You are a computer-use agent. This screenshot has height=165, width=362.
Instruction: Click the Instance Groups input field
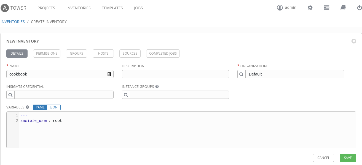pyautogui.click(x=179, y=95)
